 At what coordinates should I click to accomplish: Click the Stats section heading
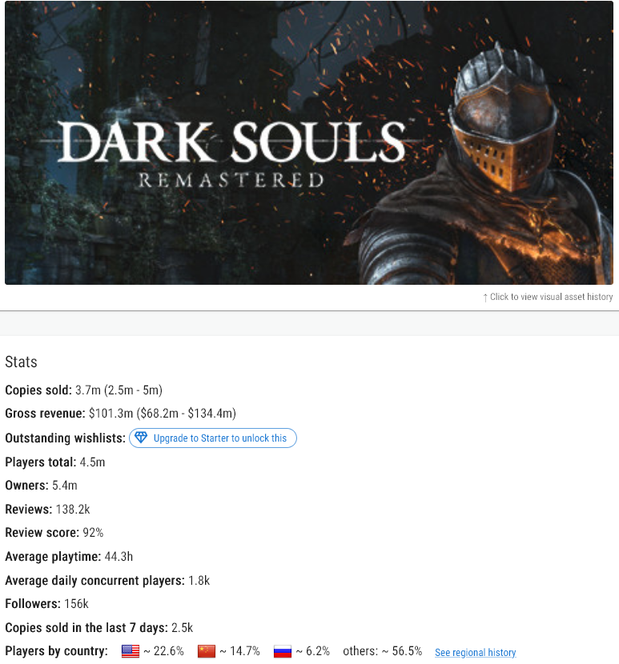[x=21, y=362]
